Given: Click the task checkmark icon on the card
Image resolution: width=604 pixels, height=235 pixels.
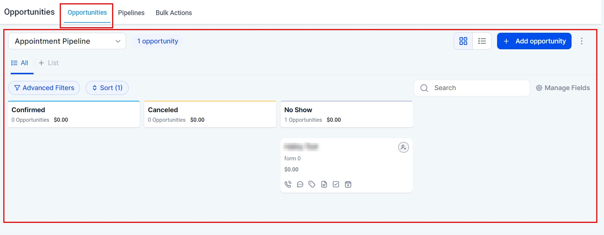Looking at the screenshot, I should (x=336, y=184).
